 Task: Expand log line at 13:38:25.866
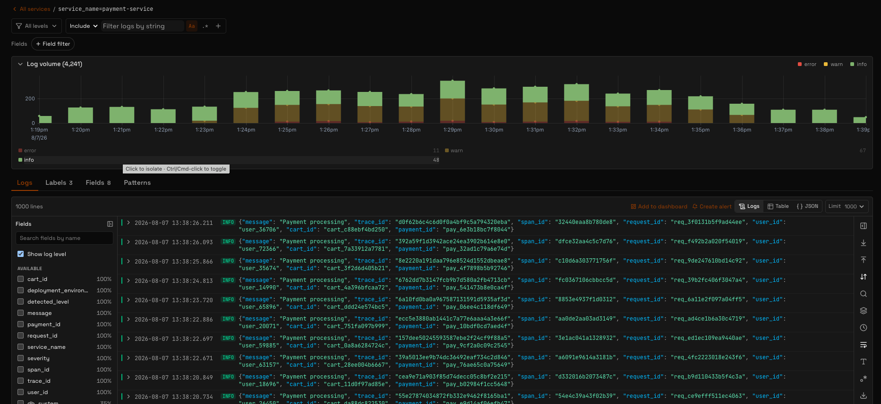pos(128,261)
